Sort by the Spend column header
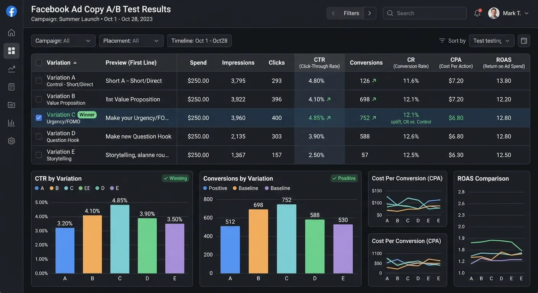538x293 pixels. tap(198, 63)
